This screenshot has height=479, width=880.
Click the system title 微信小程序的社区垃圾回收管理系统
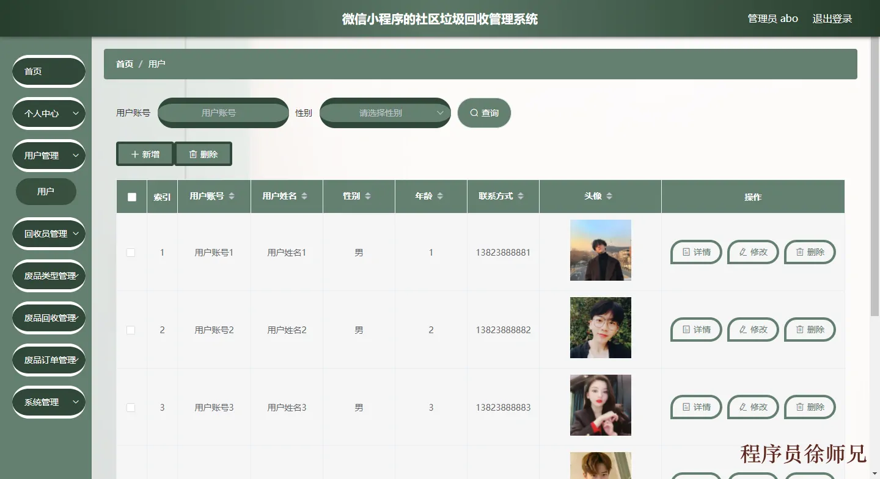pyautogui.click(x=440, y=19)
